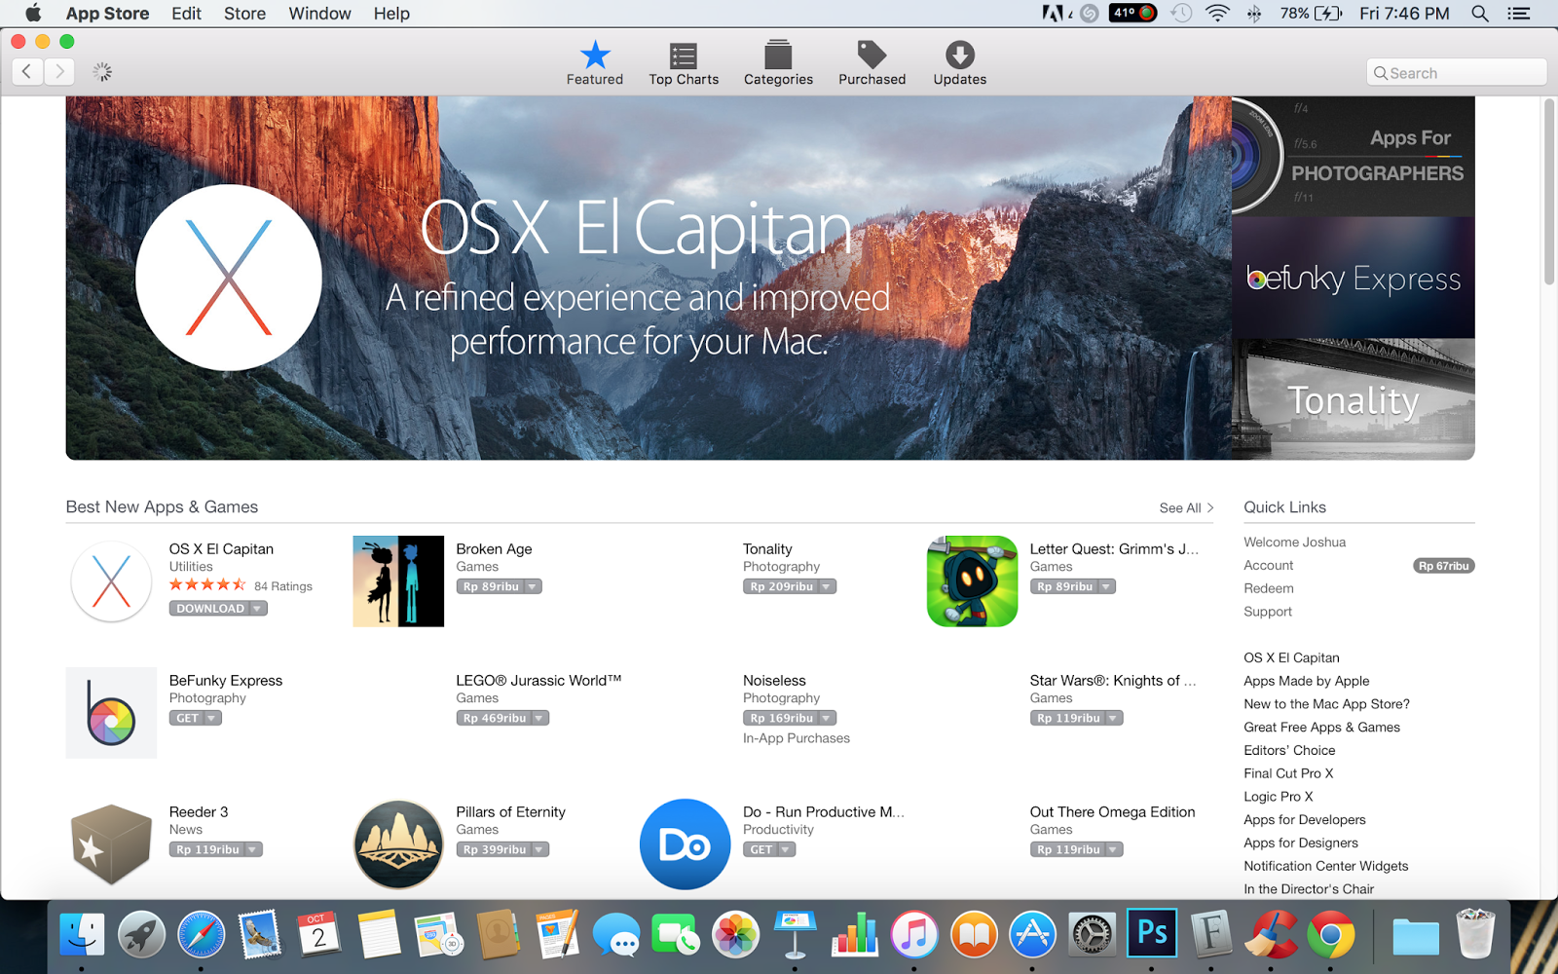1558x974 pixels.
Task: Expand the Out There price dropdown arrow
Action: click(1113, 849)
